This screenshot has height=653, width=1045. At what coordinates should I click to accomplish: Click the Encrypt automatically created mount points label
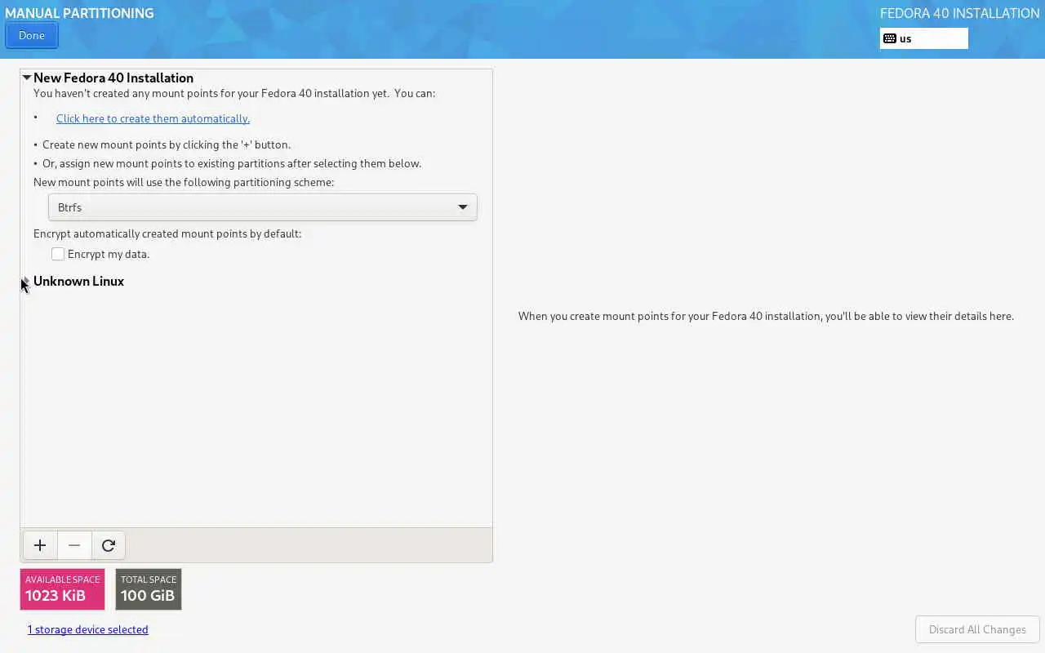pyautogui.click(x=167, y=233)
